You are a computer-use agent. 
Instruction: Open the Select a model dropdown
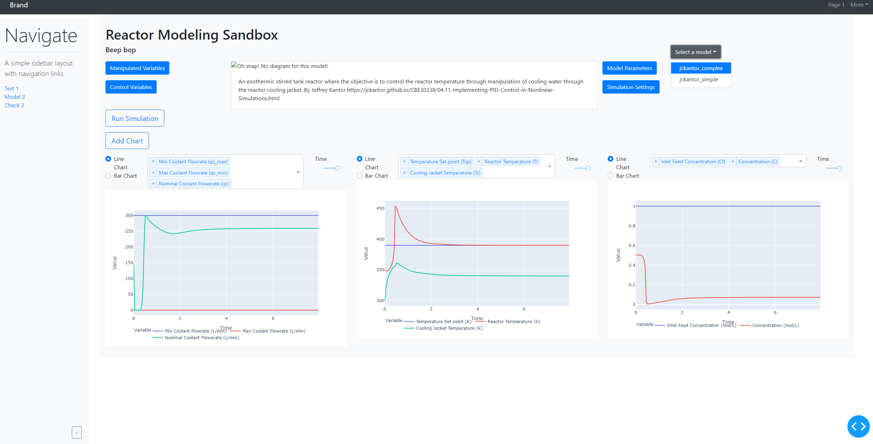(695, 52)
